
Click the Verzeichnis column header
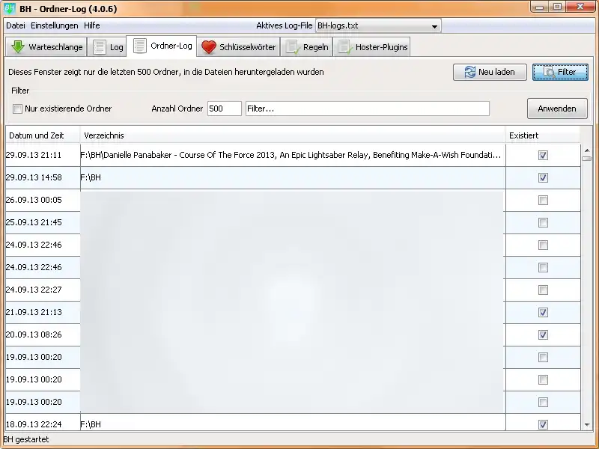293,135
